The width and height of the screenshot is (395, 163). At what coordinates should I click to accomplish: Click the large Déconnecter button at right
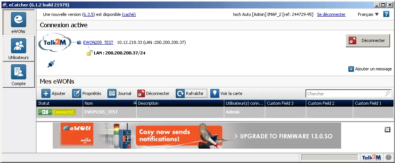tap(368, 41)
